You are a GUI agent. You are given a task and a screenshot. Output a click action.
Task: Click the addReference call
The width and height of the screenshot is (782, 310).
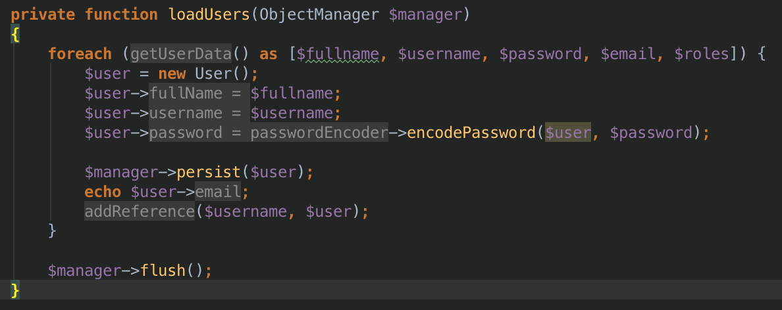140,211
